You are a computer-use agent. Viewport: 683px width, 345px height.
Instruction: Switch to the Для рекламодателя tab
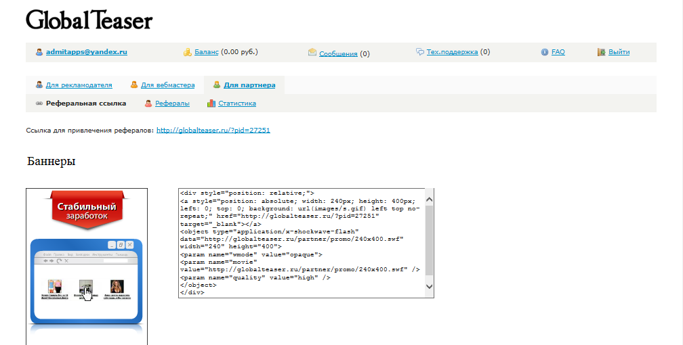[79, 85]
